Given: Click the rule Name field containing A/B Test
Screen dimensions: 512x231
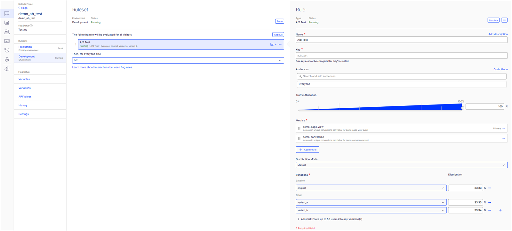Looking at the screenshot, I should tap(401, 40).
